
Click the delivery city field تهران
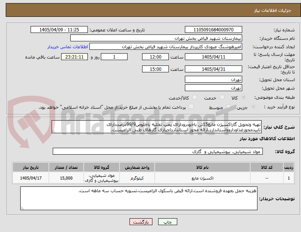[213, 88]
